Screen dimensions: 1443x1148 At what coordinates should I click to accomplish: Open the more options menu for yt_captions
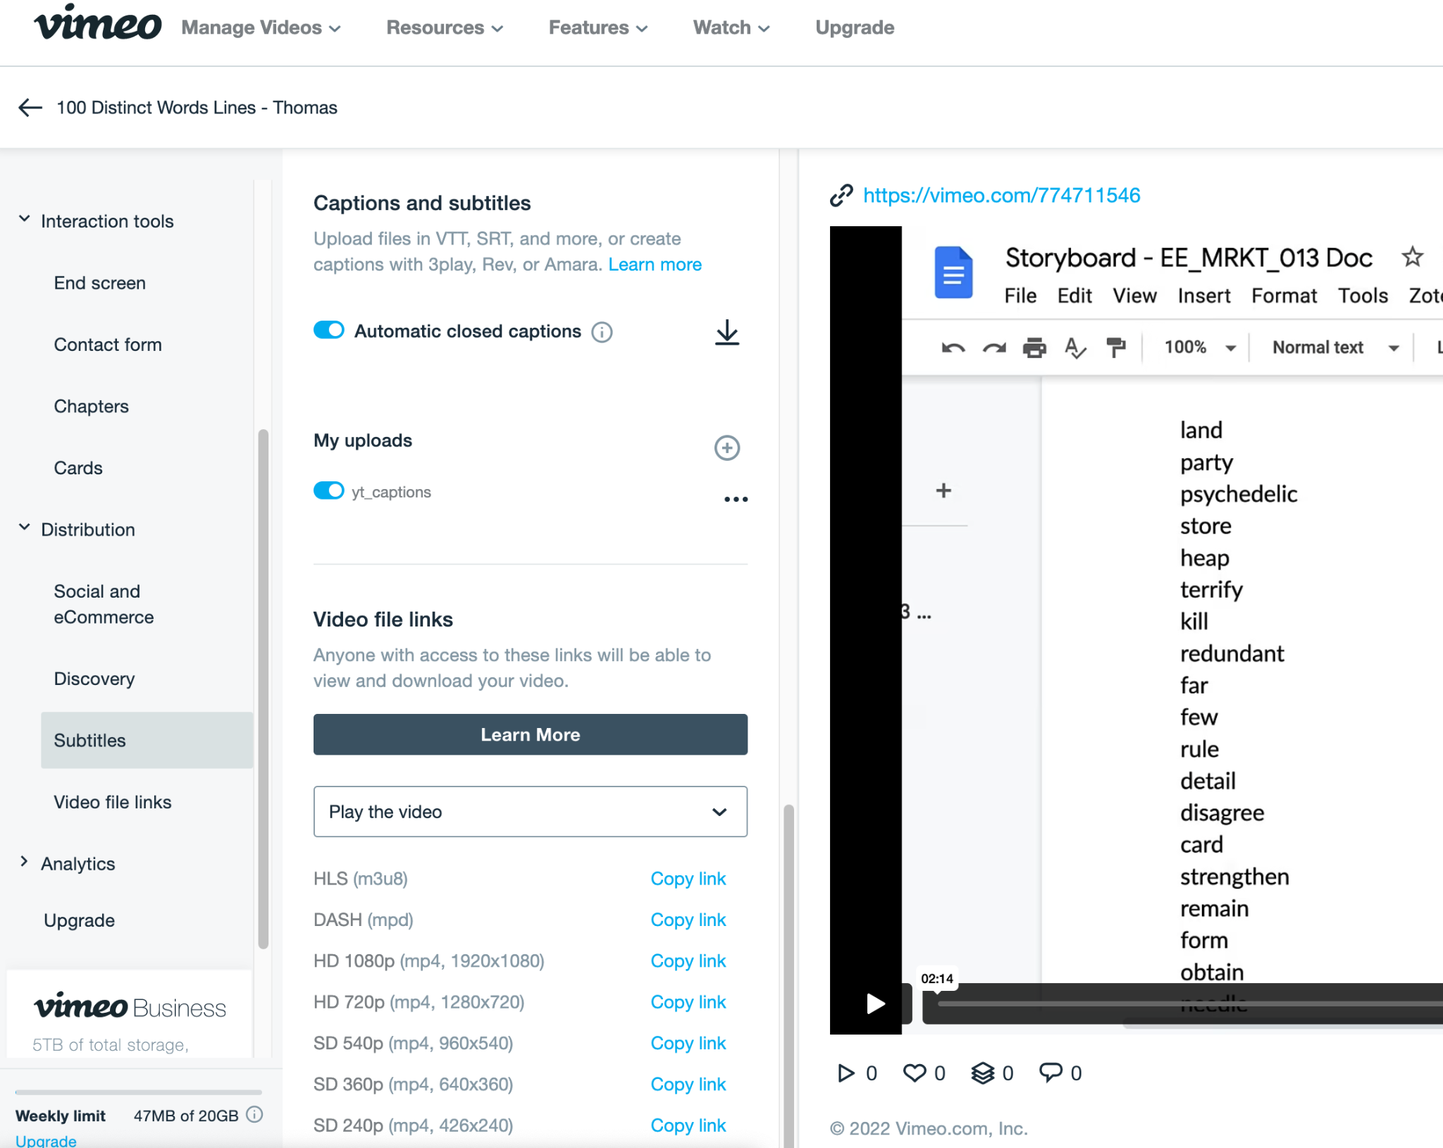pyautogui.click(x=736, y=499)
